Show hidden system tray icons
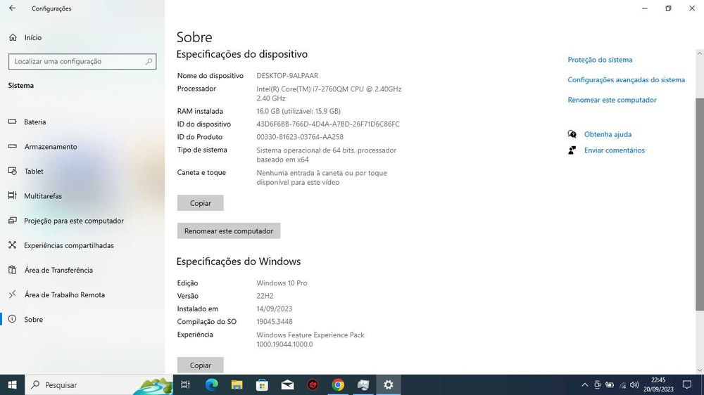 (x=584, y=384)
